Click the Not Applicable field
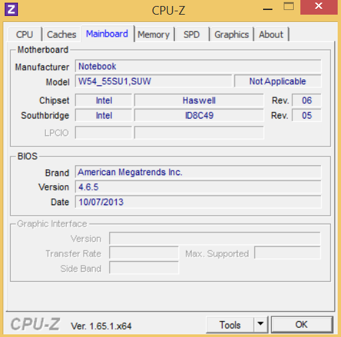 (x=278, y=81)
